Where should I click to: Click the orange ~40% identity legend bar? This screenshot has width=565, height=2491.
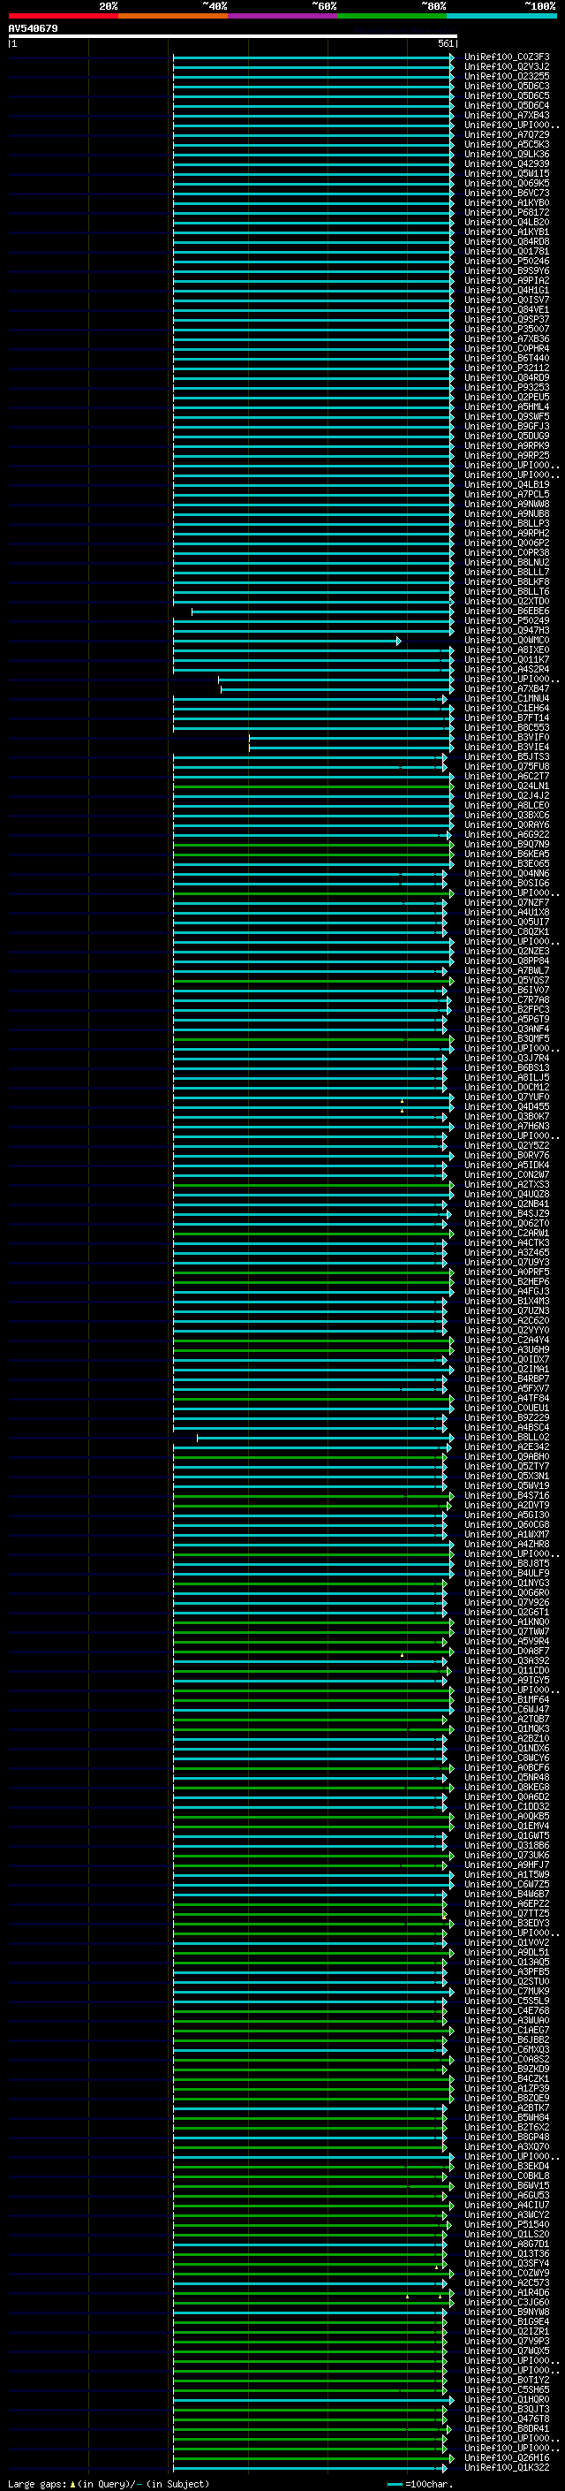tap(173, 17)
